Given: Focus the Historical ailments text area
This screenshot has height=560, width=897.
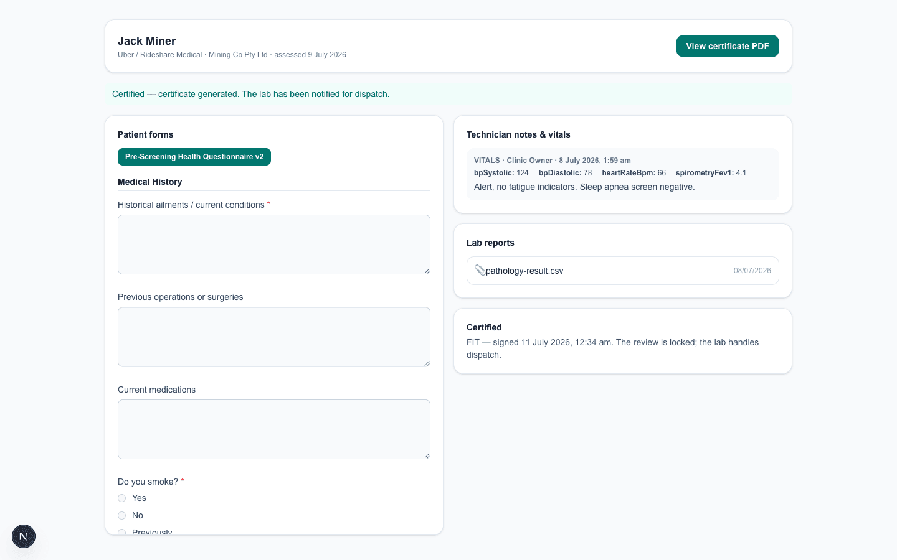Looking at the screenshot, I should point(274,245).
